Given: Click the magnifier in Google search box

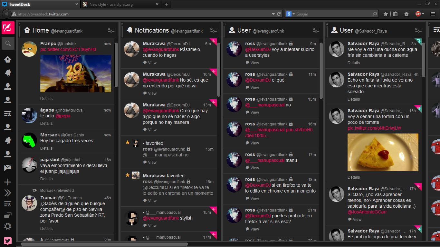Looking at the screenshot, I should pyautogui.click(x=375, y=14).
